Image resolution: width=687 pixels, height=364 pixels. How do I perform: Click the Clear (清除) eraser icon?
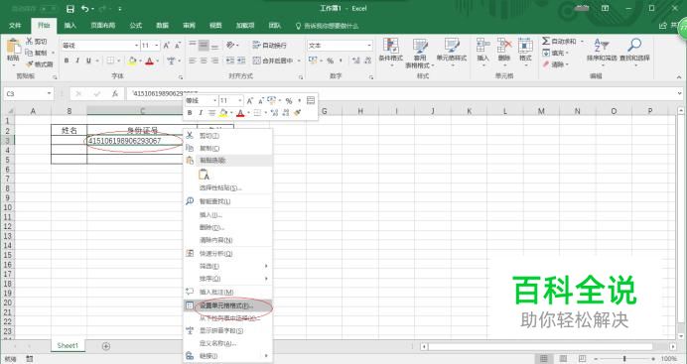click(546, 64)
